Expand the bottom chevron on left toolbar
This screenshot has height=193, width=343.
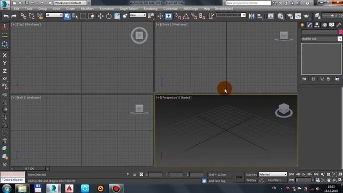(x=5, y=165)
